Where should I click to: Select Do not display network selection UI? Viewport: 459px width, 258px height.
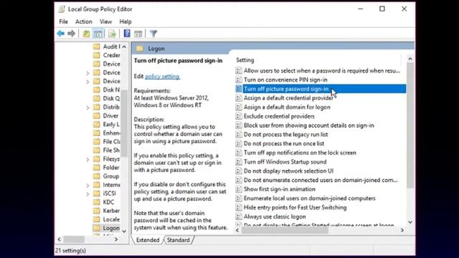click(288, 171)
